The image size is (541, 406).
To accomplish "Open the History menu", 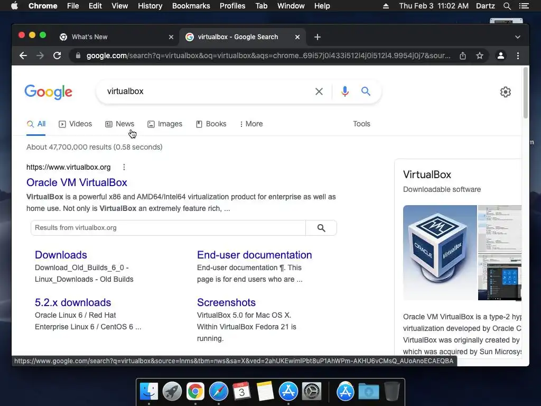I will (150, 6).
